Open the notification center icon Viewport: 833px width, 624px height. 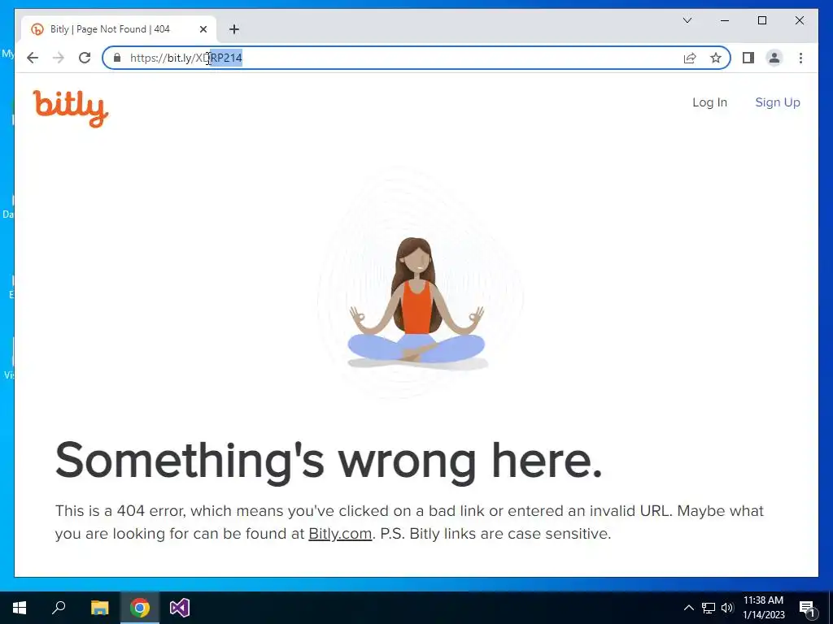point(807,608)
